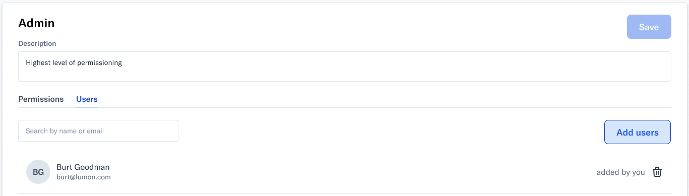Open the Add users dialog

[x=637, y=132]
